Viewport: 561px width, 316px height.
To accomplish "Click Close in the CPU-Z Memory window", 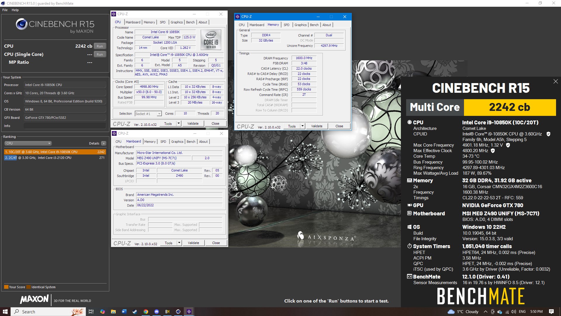I will point(339,126).
